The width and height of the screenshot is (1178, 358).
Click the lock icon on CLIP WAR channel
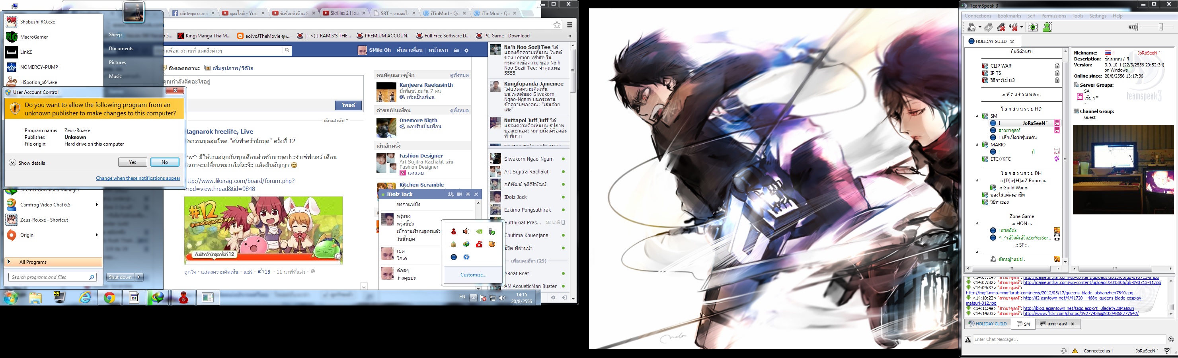click(x=1057, y=66)
